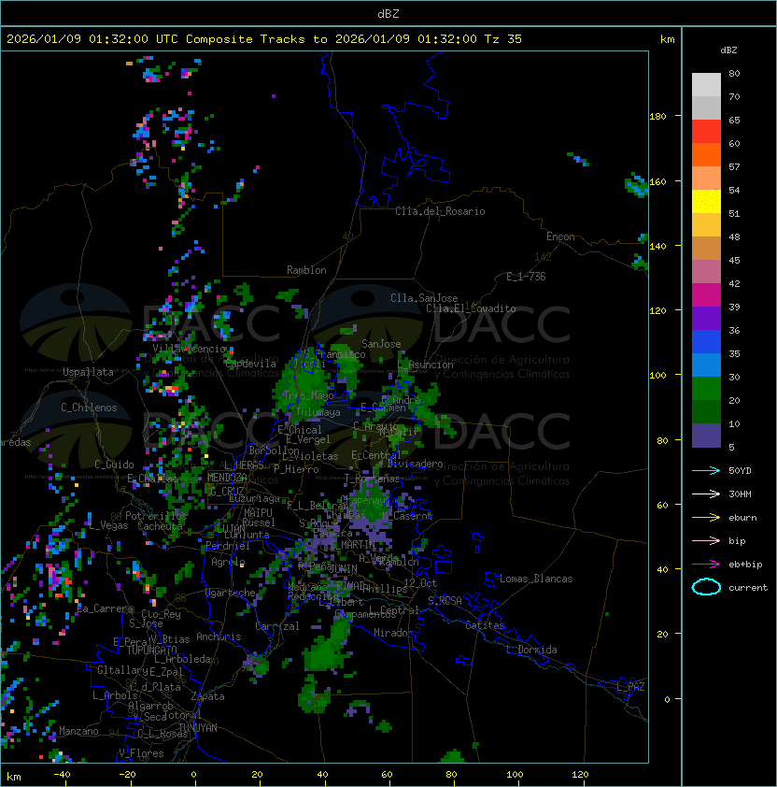
Task: Click the 'Uspallata' map label
Action: point(88,372)
